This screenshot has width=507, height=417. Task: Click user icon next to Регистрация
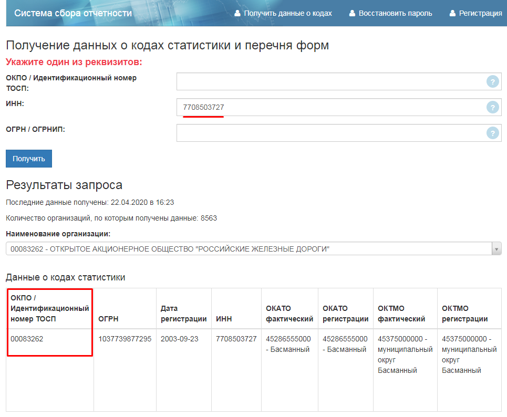click(x=452, y=13)
